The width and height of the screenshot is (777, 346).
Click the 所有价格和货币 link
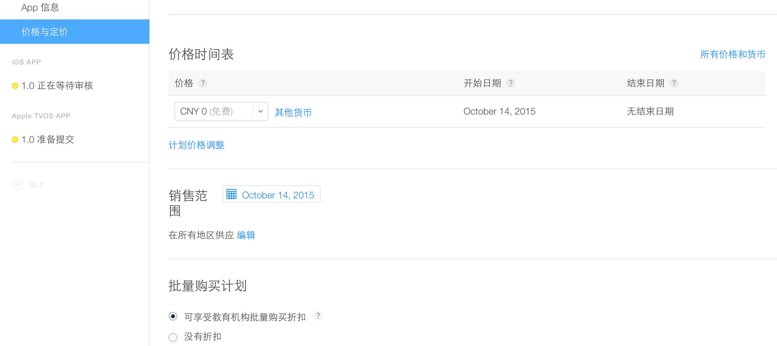pyautogui.click(x=733, y=54)
